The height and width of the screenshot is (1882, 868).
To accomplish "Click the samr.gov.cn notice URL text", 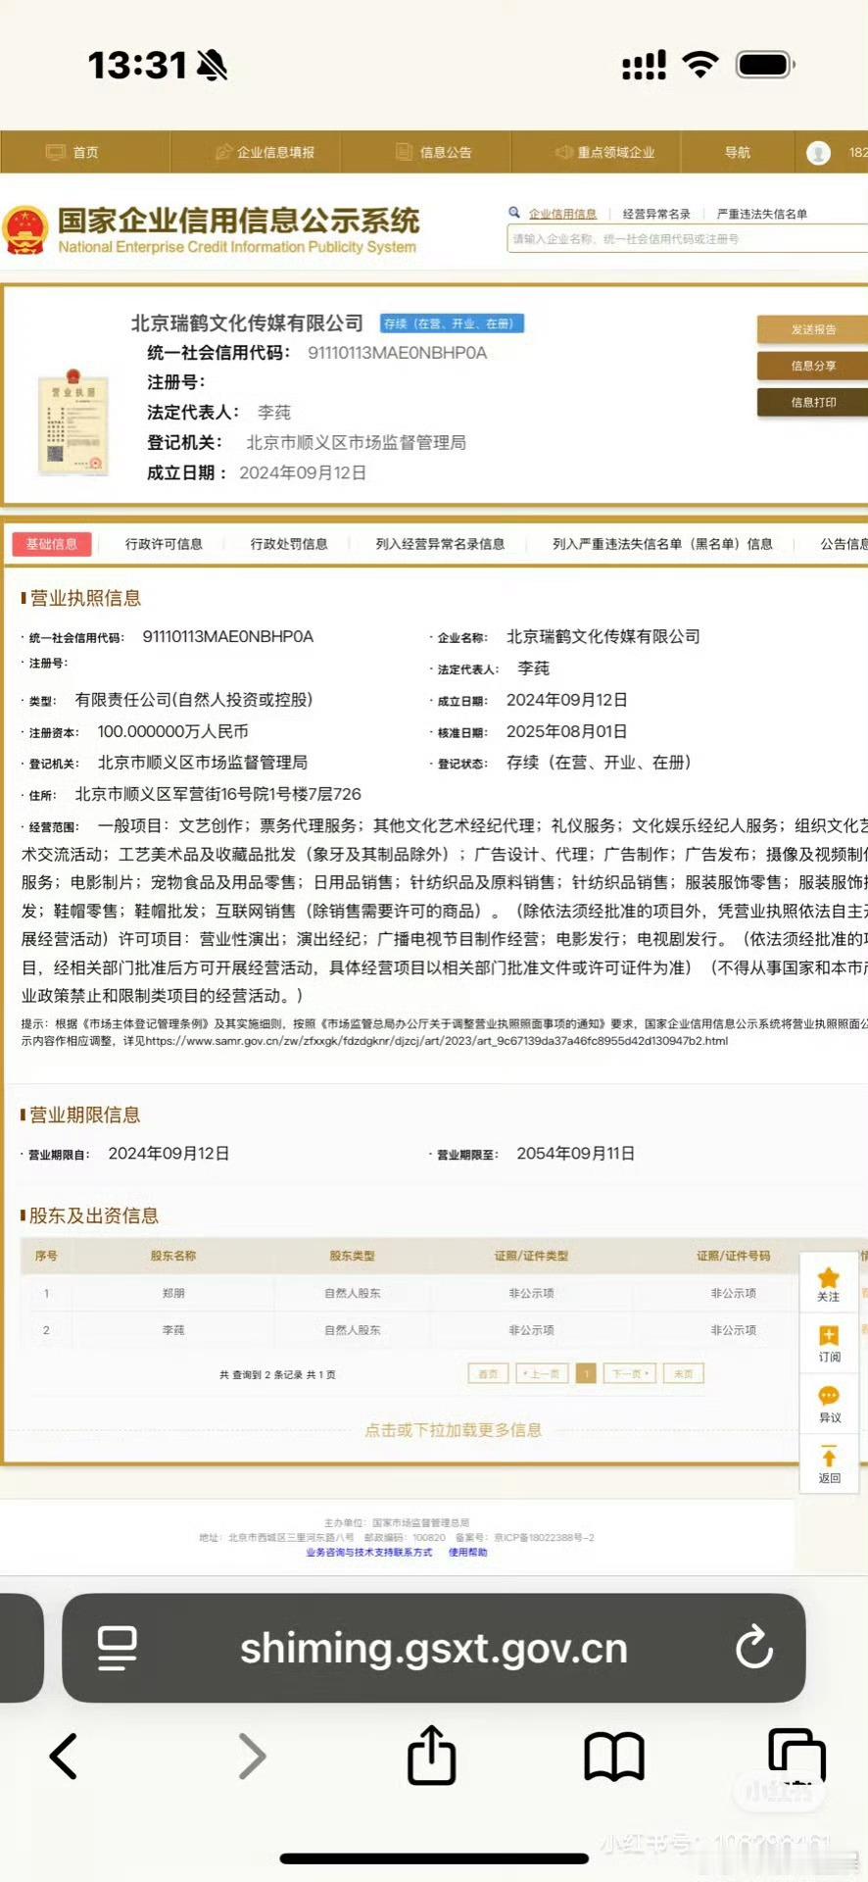I will click(x=437, y=1041).
